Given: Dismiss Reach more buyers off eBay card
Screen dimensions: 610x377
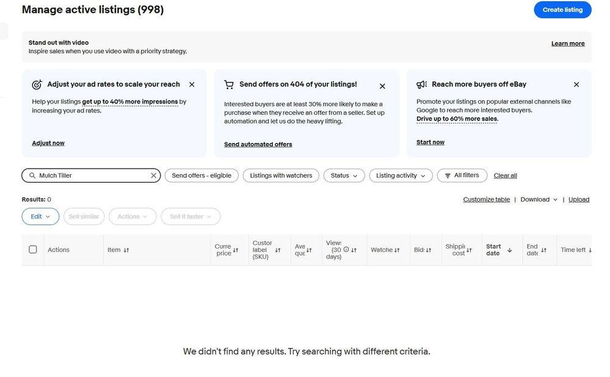Looking at the screenshot, I should click(x=576, y=84).
